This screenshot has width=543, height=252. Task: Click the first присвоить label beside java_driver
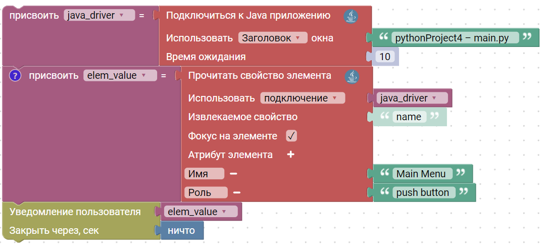click(34, 15)
